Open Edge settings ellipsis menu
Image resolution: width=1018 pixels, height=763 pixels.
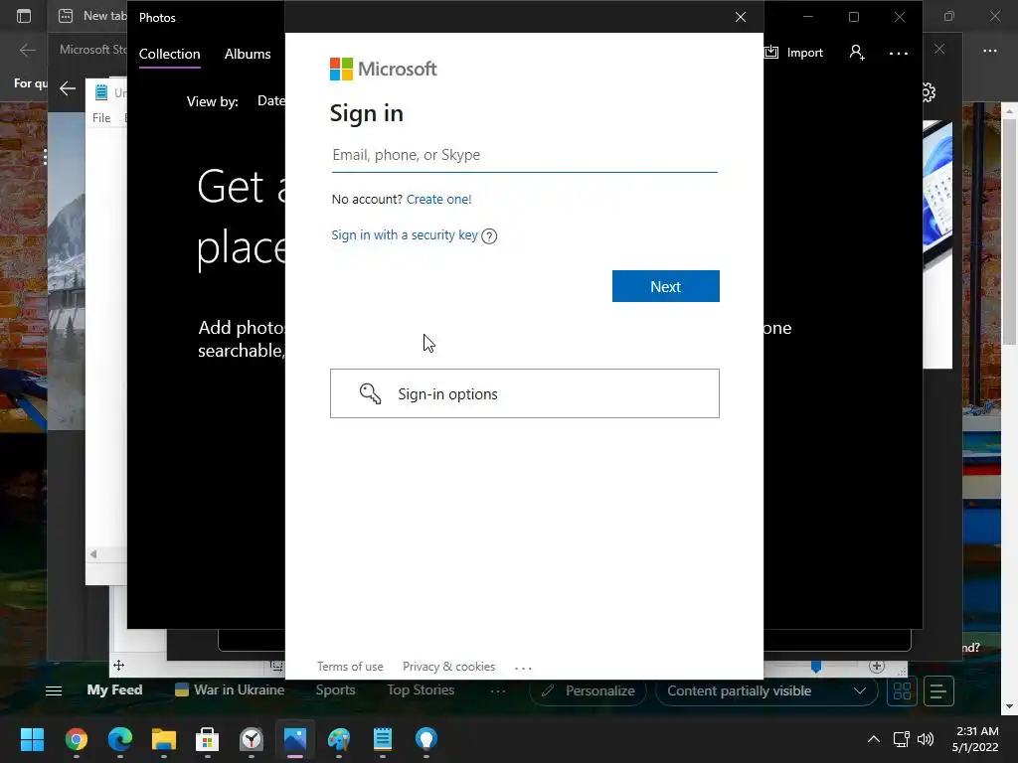[989, 50]
